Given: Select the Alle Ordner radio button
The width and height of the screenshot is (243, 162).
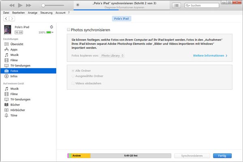Looking at the screenshot, I should 73,71.
